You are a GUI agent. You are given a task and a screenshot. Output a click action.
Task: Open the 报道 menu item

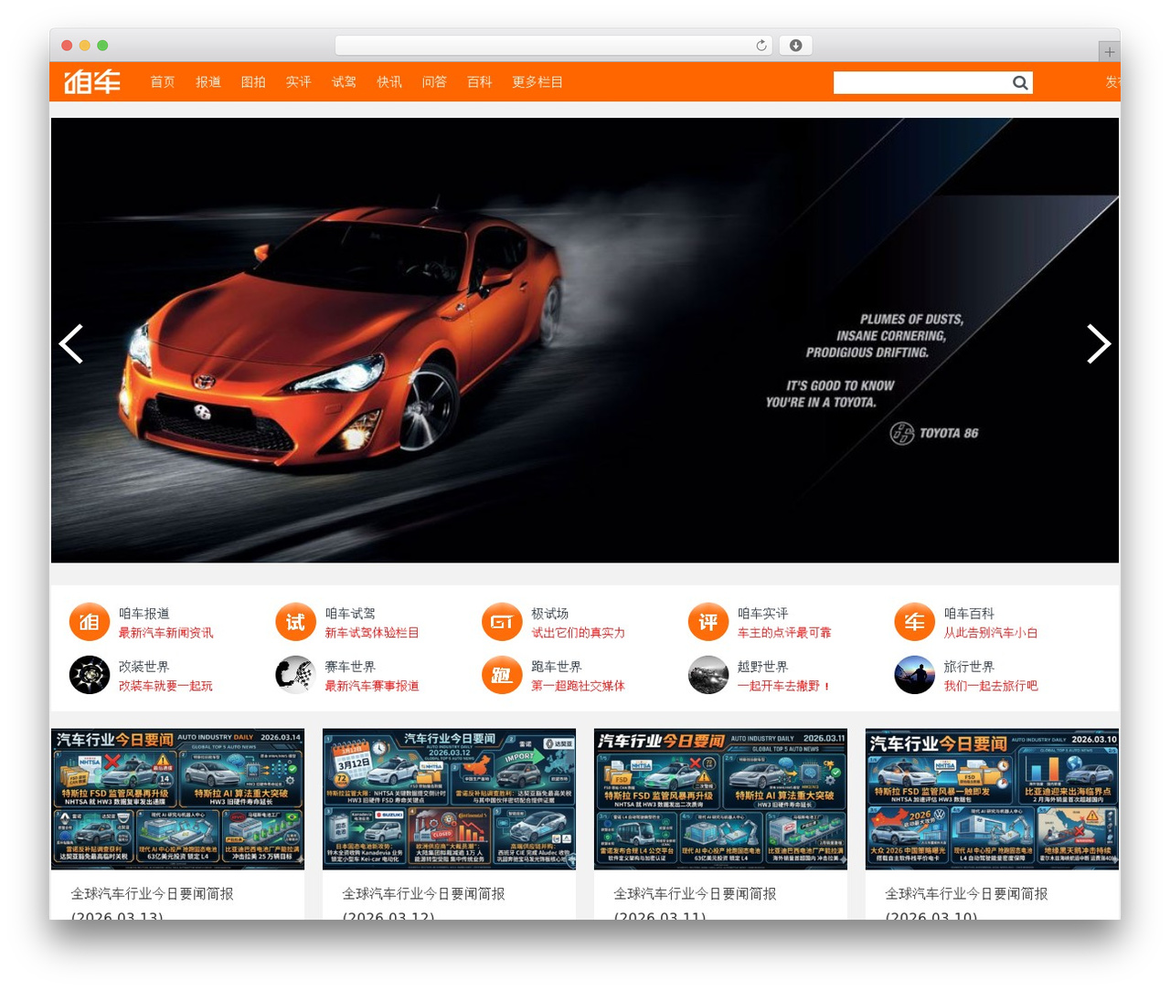click(208, 82)
